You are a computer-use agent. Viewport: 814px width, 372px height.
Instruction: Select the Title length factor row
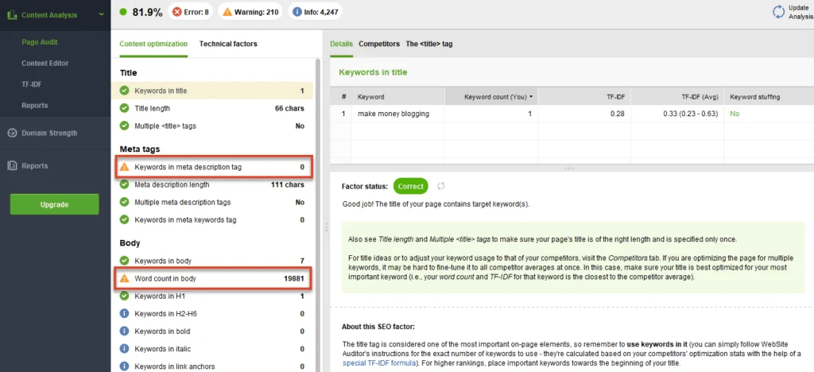211,108
